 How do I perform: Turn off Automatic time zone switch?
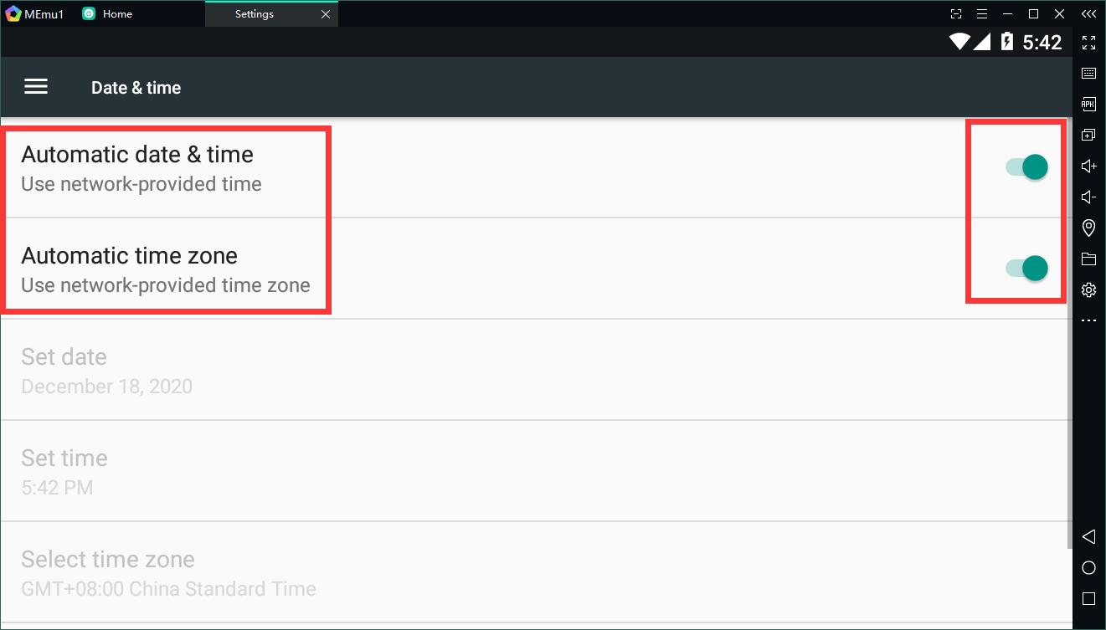point(1027,269)
